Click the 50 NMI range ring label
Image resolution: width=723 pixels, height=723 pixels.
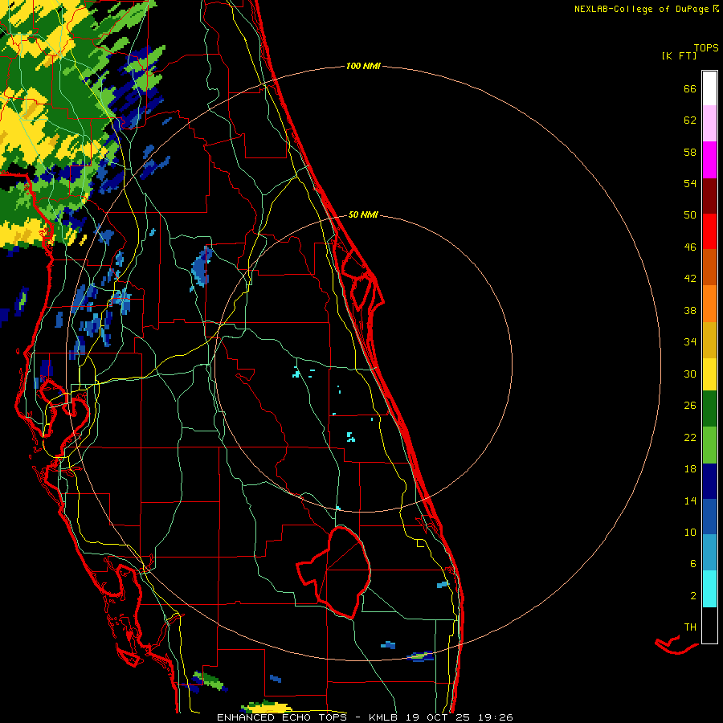pyautogui.click(x=363, y=214)
